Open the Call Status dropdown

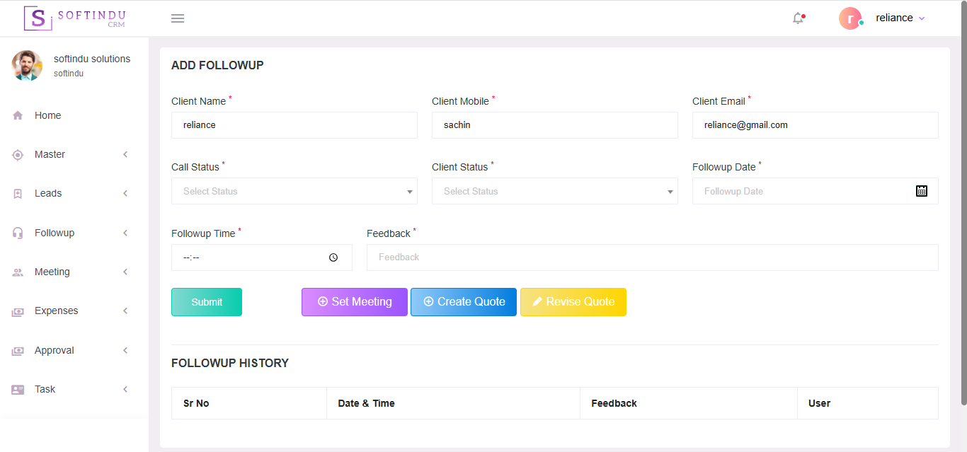(294, 191)
